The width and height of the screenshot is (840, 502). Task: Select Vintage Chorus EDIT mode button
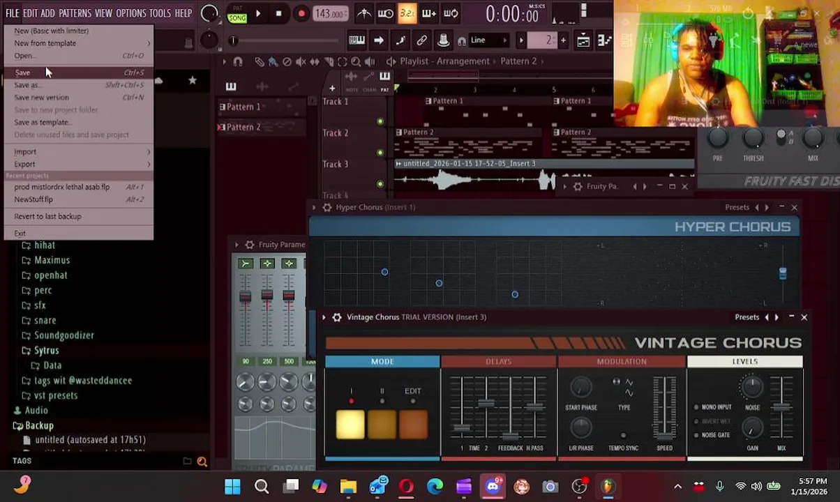tap(413, 424)
